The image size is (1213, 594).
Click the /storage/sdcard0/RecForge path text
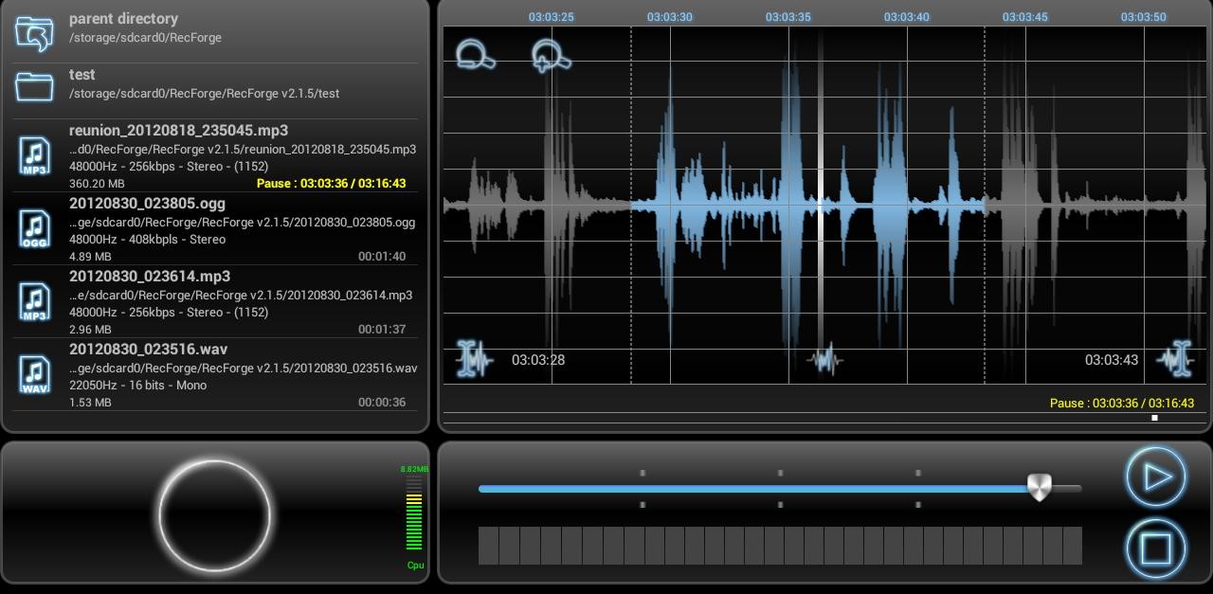point(145,38)
